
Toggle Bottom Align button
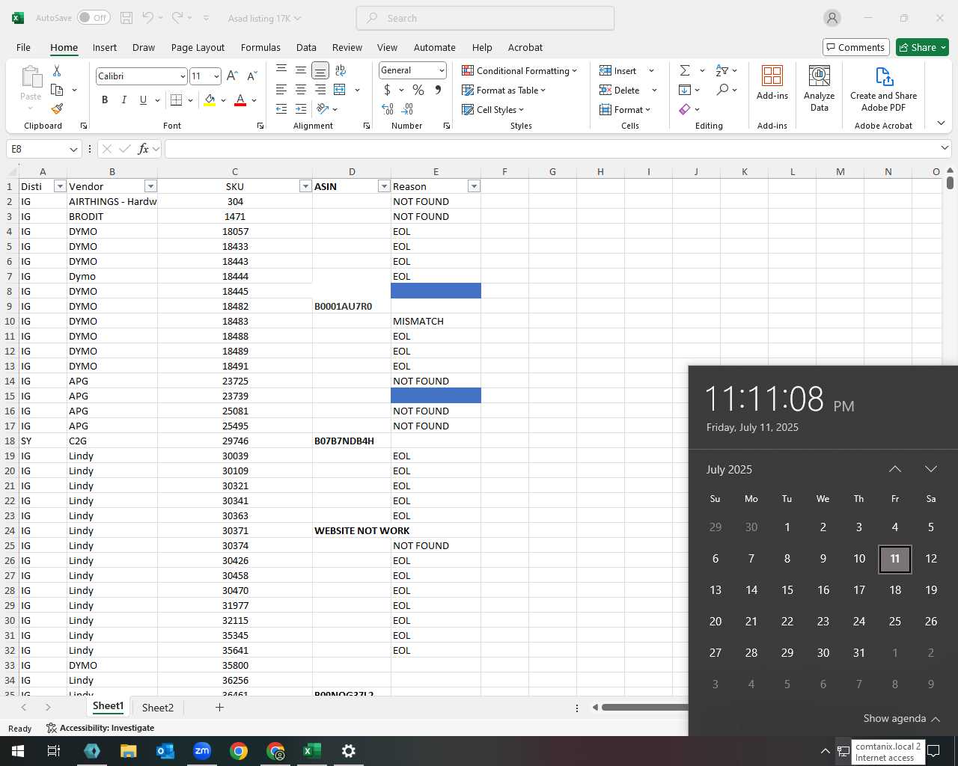[320, 71]
